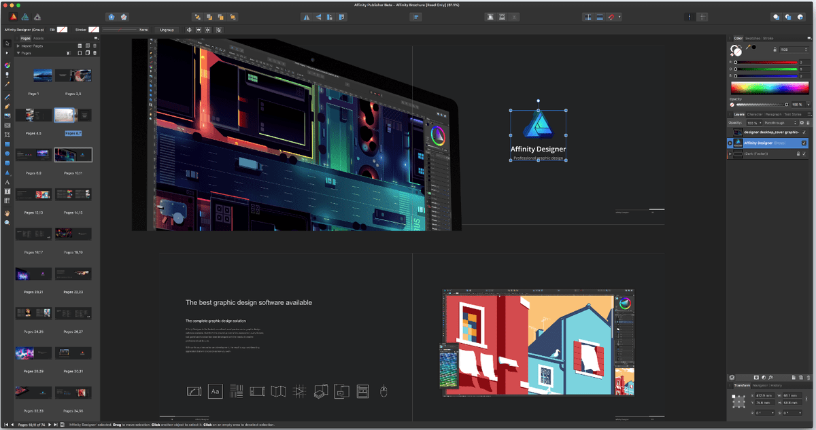Viewport: 816px width, 430px height.
Task: Switch to the History tab
Action: coord(776,385)
